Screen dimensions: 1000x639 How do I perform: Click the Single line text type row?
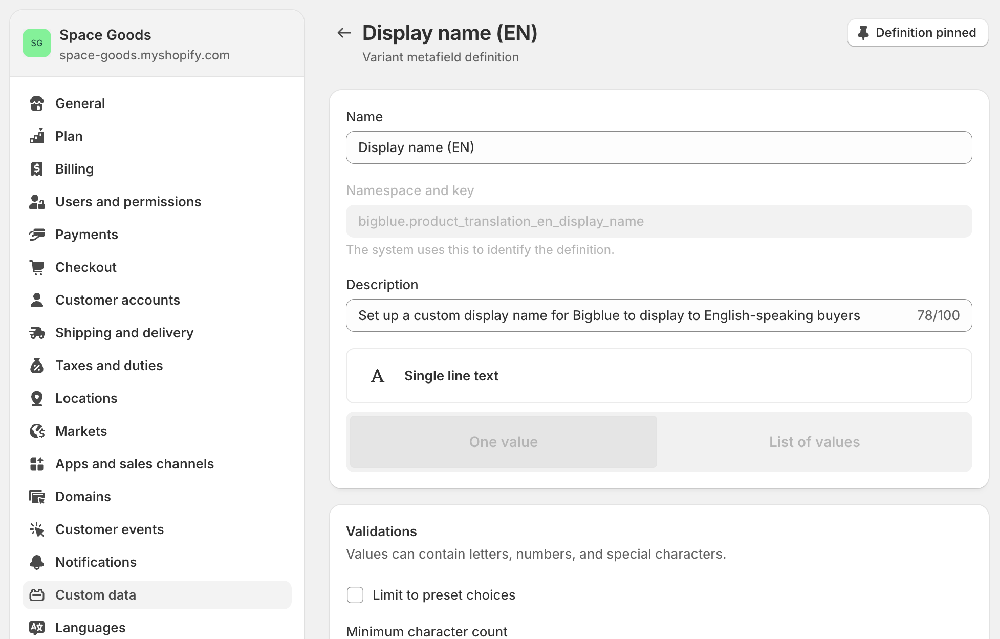click(x=659, y=376)
